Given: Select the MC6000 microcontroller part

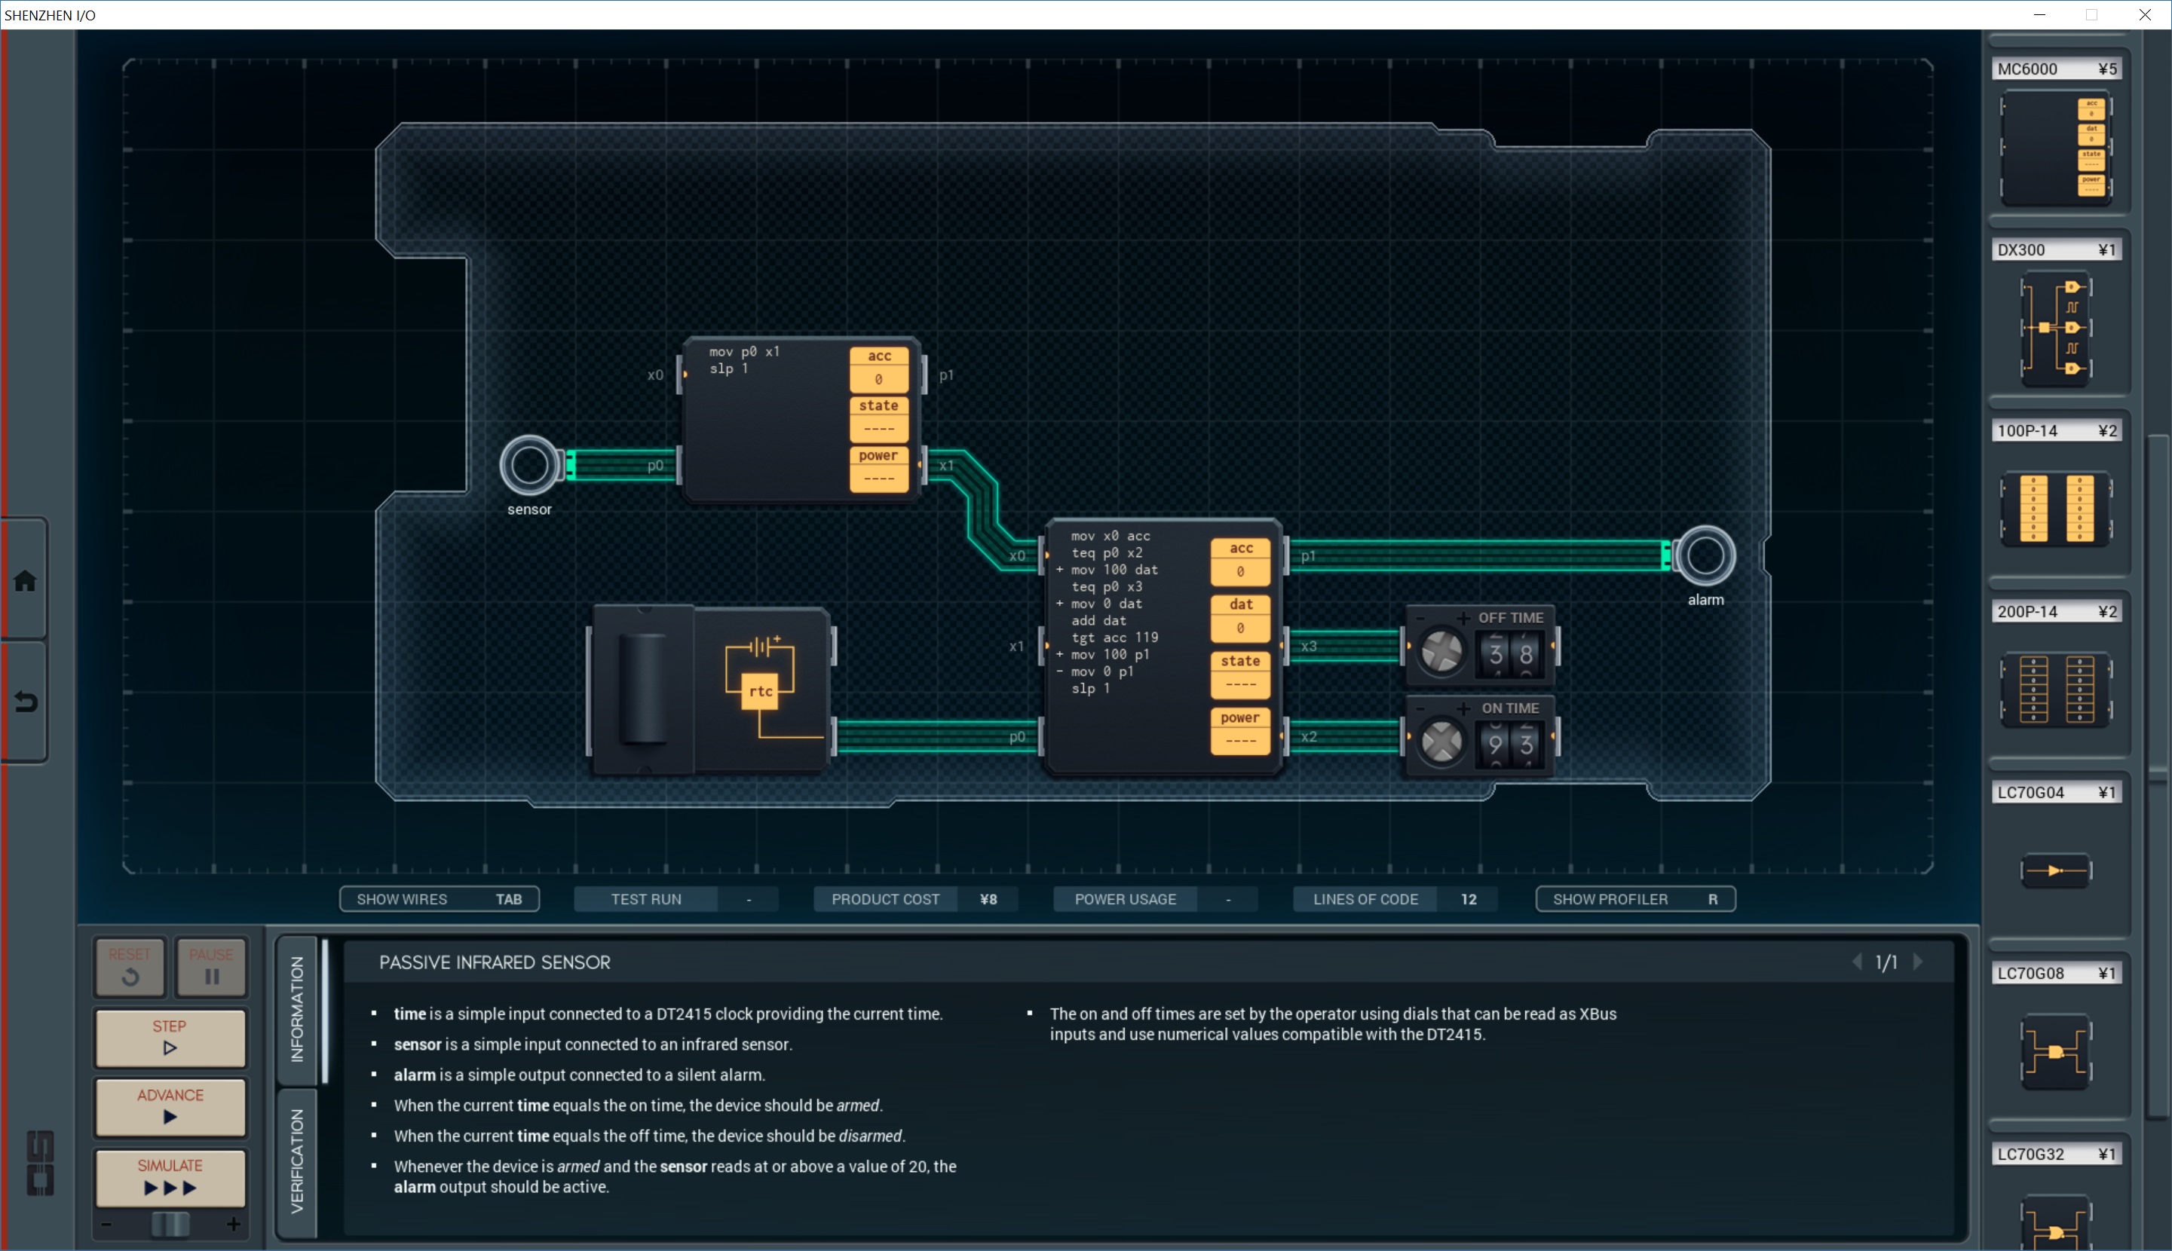Looking at the screenshot, I should click(2055, 148).
